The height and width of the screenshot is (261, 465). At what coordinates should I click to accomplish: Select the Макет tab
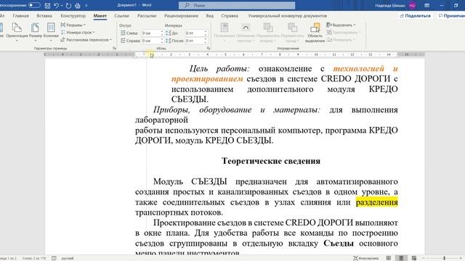coord(100,16)
